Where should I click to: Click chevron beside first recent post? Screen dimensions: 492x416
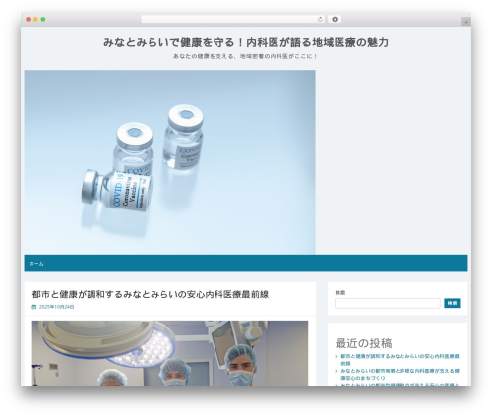tap(337, 356)
